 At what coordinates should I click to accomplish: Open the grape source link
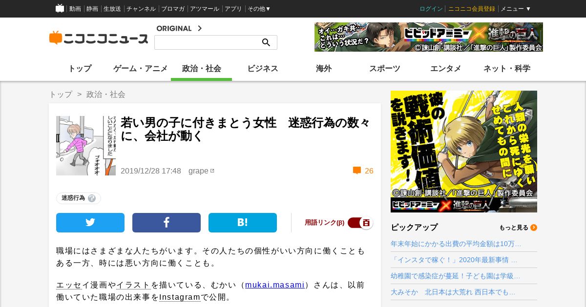[x=198, y=171]
